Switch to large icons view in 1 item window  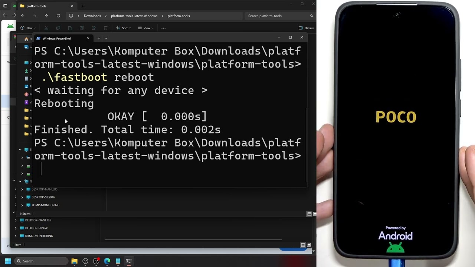(308, 245)
